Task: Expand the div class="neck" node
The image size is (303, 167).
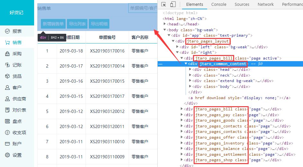Action: 190,75
